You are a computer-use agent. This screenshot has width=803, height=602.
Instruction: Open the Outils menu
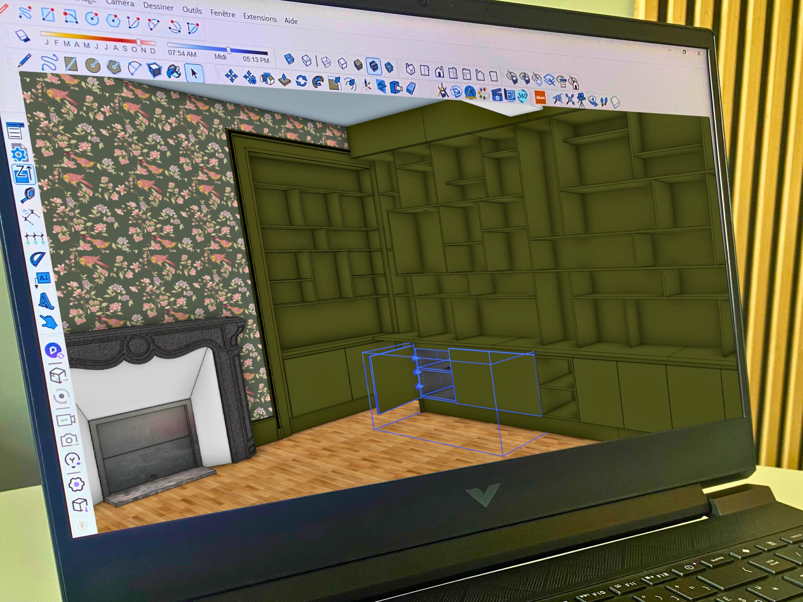pyautogui.click(x=192, y=10)
